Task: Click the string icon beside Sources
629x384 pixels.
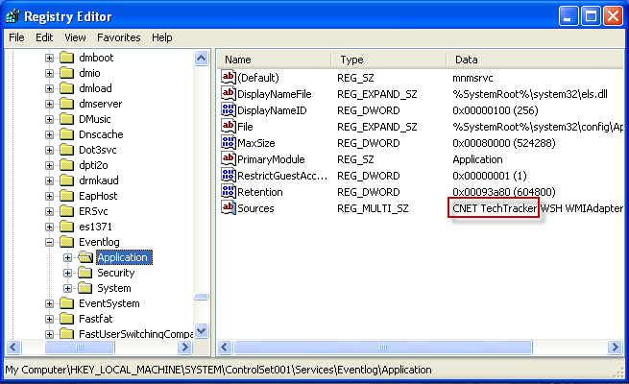Action: pyautogui.click(x=229, y=207)
